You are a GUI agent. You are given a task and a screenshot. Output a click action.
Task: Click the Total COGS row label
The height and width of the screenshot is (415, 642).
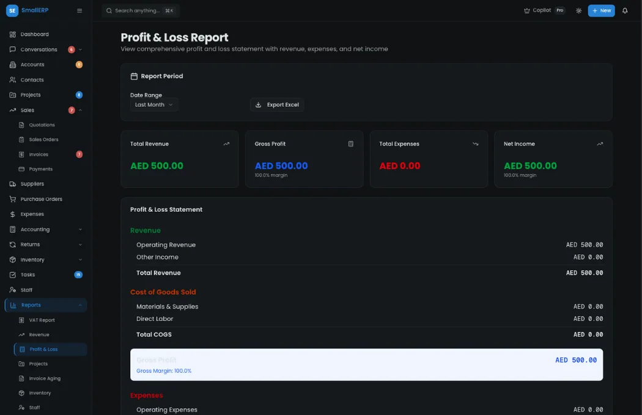pyautogui.click(x=154, y=334)
